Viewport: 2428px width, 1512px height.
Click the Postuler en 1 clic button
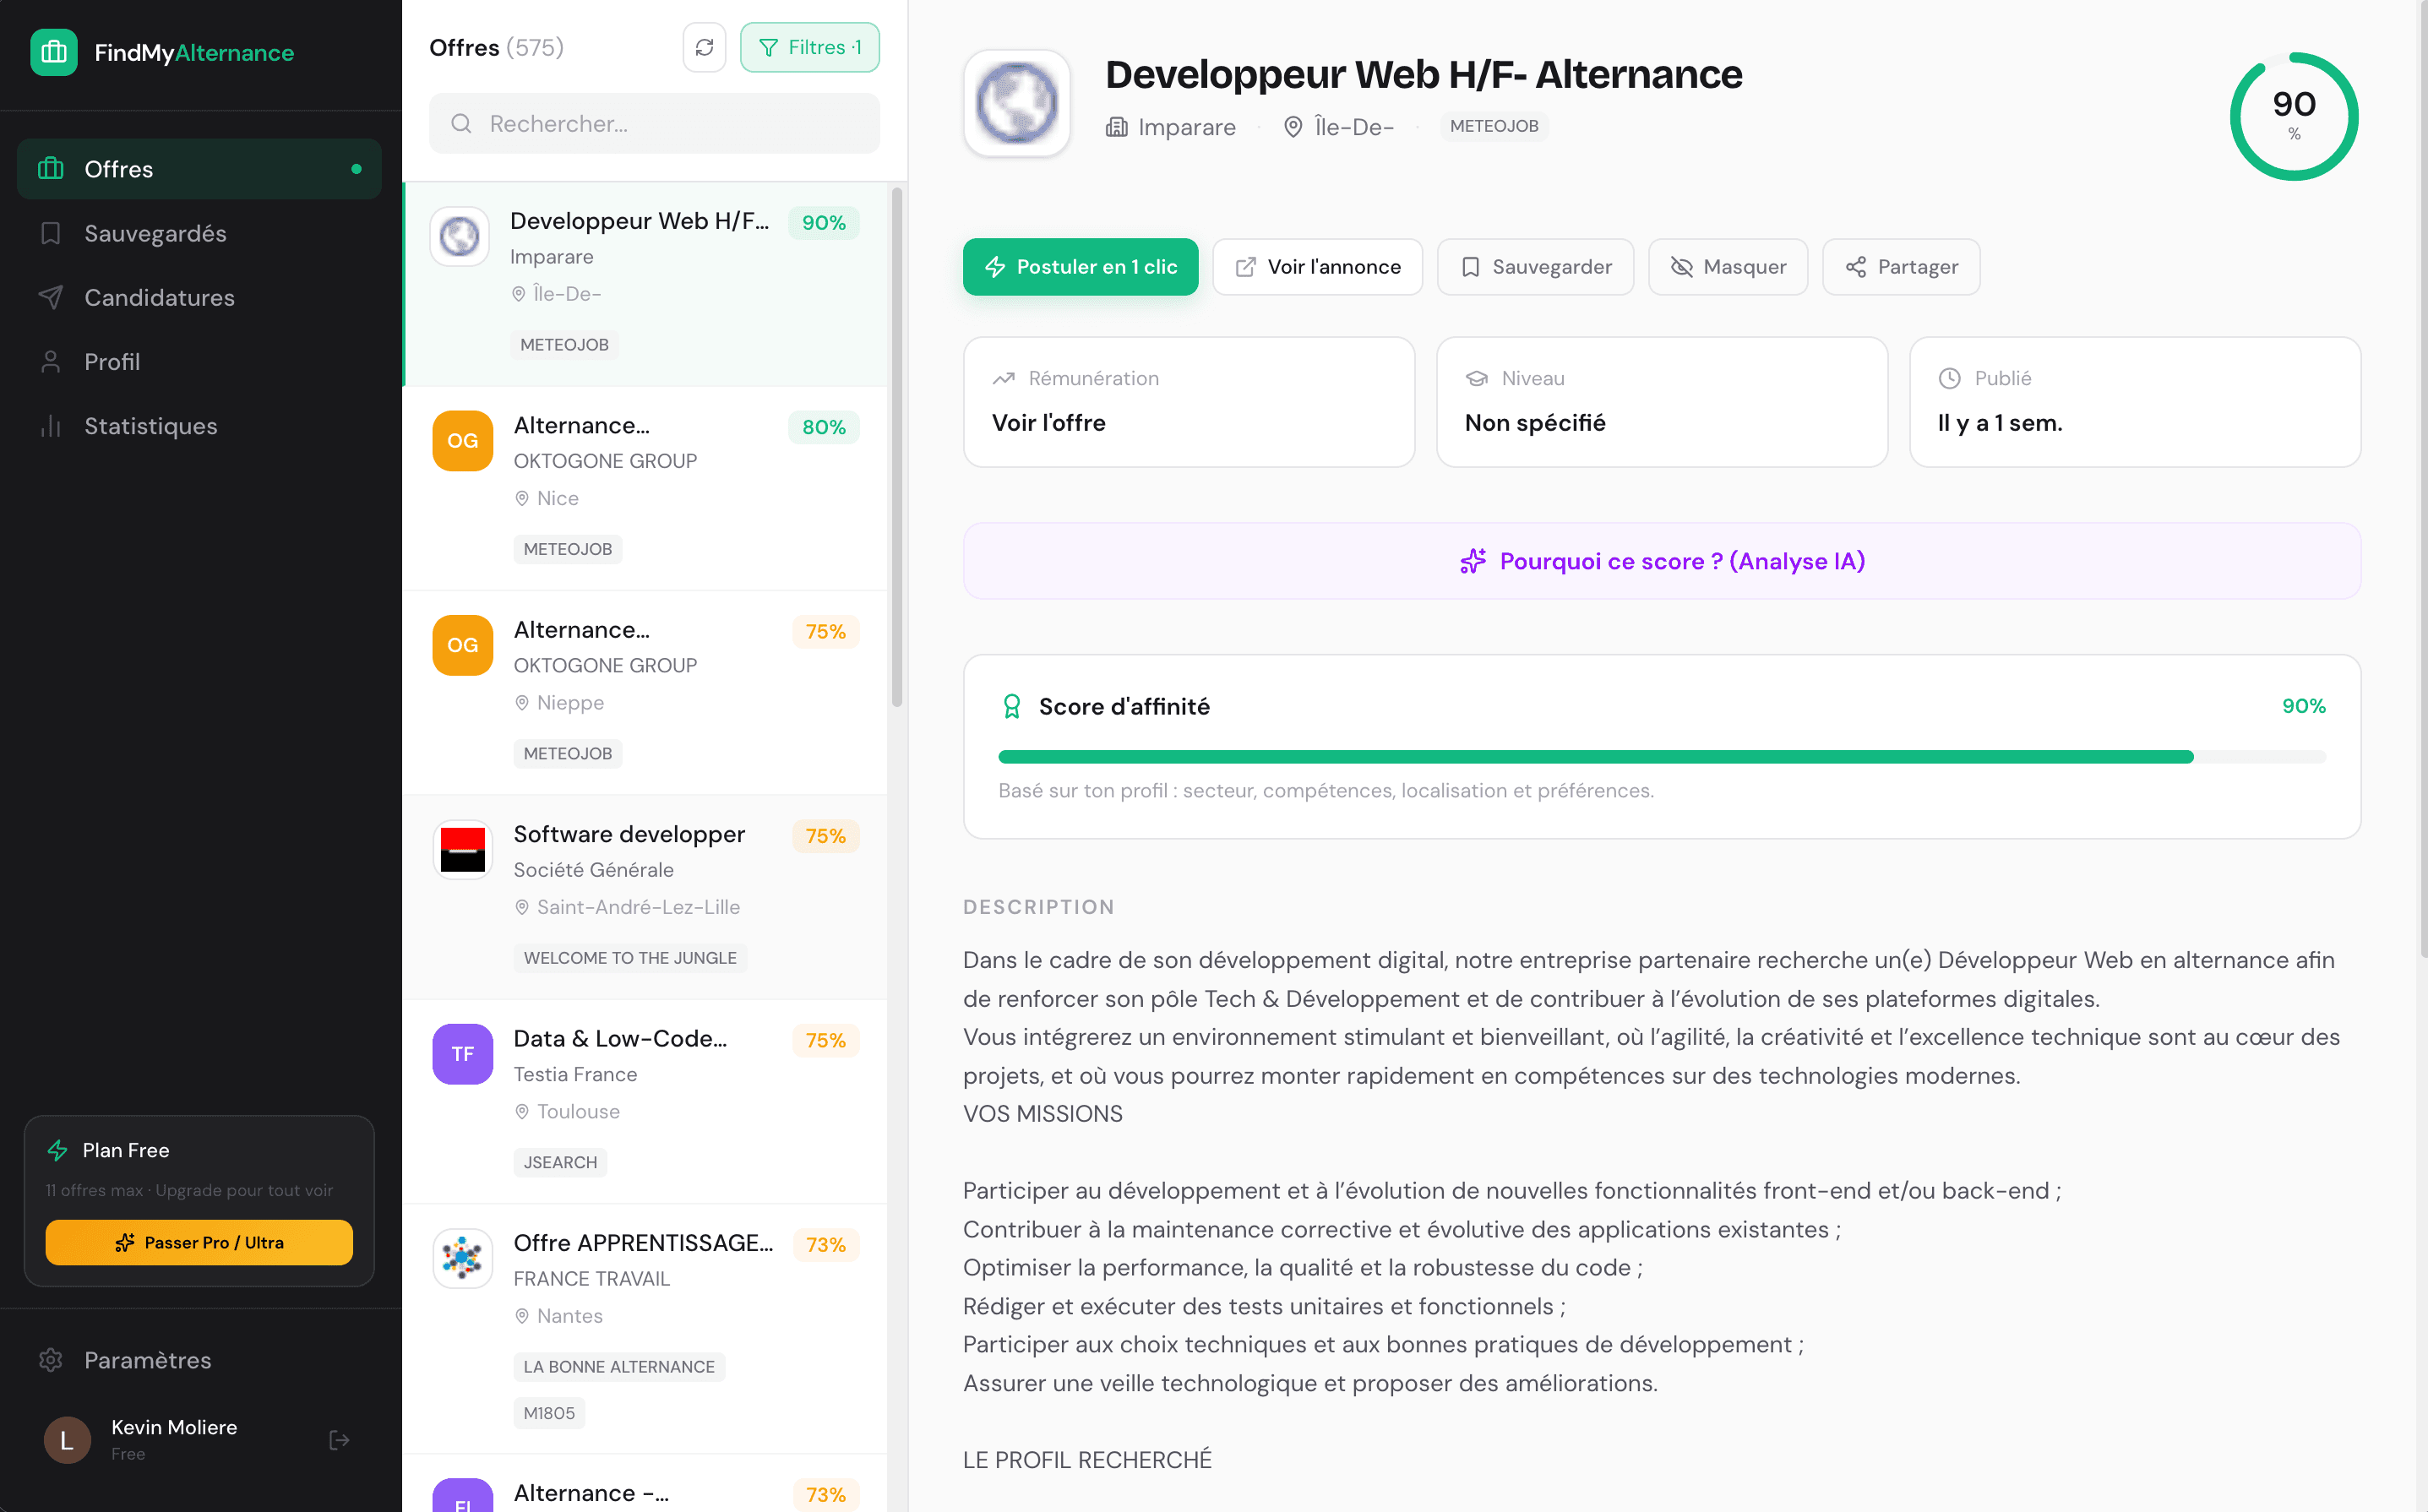[x=1080, y=267]
